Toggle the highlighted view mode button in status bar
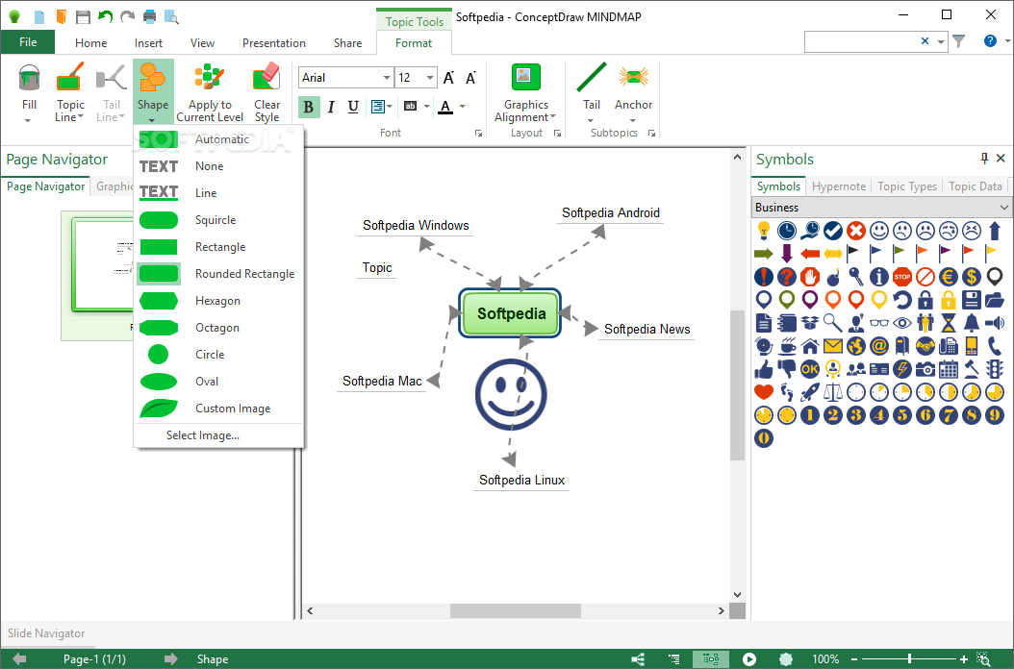The height and width of the screenshot is (669, 1014). 711,659
